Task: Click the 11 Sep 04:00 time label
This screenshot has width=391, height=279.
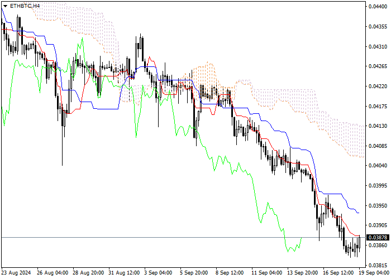Action: (267, 273)
